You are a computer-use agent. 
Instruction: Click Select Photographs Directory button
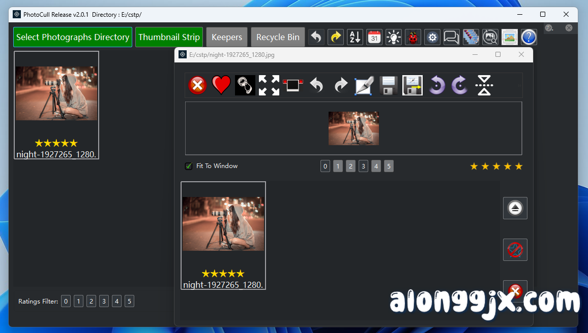coord(73,37)
